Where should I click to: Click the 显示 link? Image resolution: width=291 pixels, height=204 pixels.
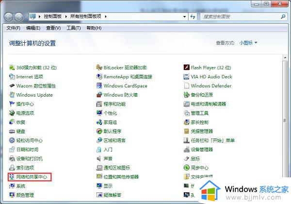pos(108,186)
